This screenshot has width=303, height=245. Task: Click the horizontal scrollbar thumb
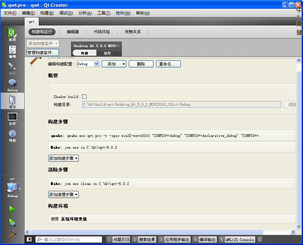(146, 232)
